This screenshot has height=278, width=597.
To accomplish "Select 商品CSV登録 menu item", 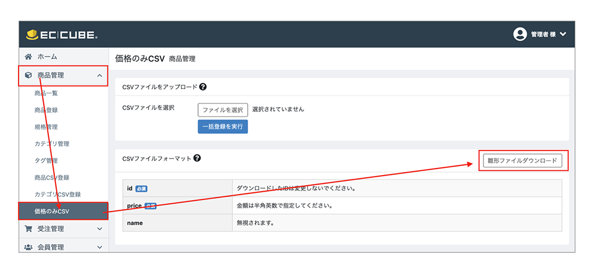I will click(x=52, y=177).
